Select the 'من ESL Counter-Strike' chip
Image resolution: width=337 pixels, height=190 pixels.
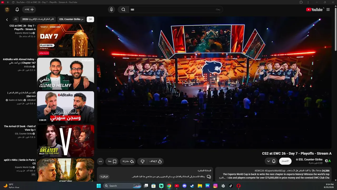[x=71, y=19]
